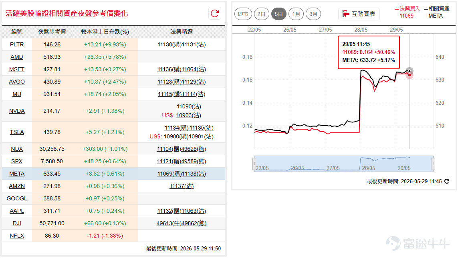Open the NFLX ticker link
The height and width of the screenshot is (258, 458).
[17, 236]
